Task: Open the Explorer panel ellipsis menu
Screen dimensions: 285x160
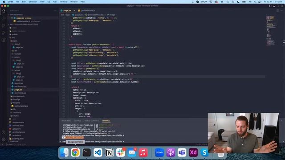Action: click(x=55, y=11)
